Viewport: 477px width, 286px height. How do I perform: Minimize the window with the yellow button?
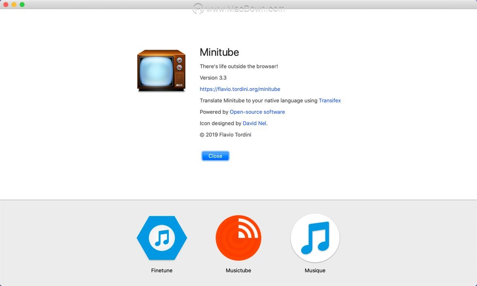coord(14,4)
